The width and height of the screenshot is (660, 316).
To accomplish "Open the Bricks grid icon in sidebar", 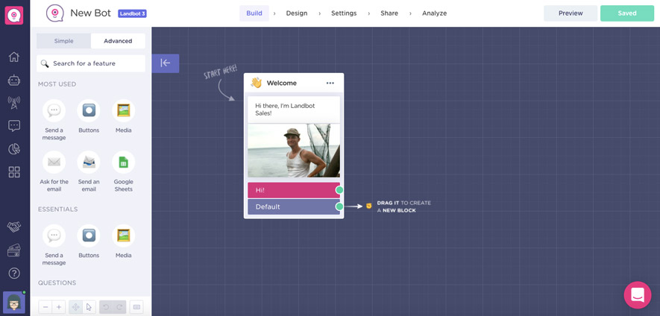I will (x=14, y=171).
